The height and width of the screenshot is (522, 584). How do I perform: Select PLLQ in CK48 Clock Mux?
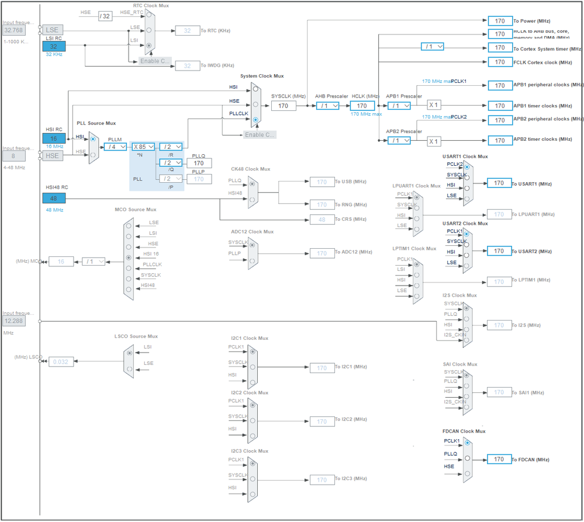coord(252,184)
